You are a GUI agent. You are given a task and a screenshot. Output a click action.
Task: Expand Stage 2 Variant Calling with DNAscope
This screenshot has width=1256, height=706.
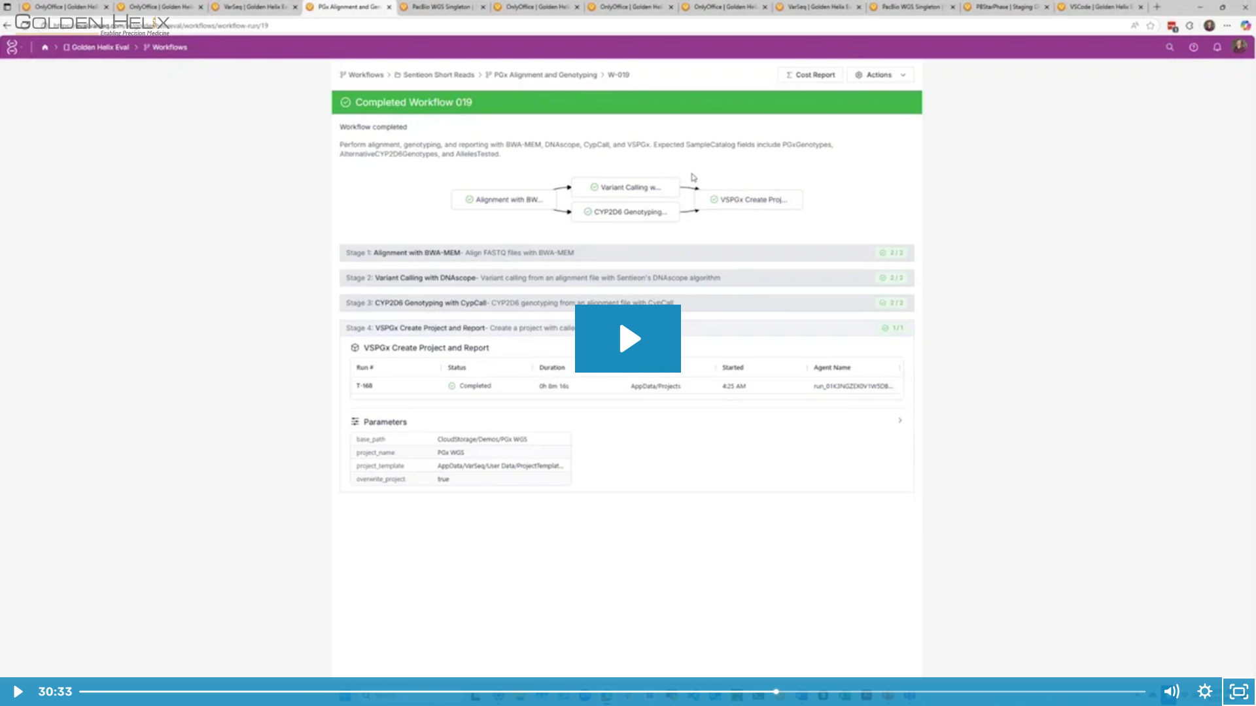pos(627,278)
